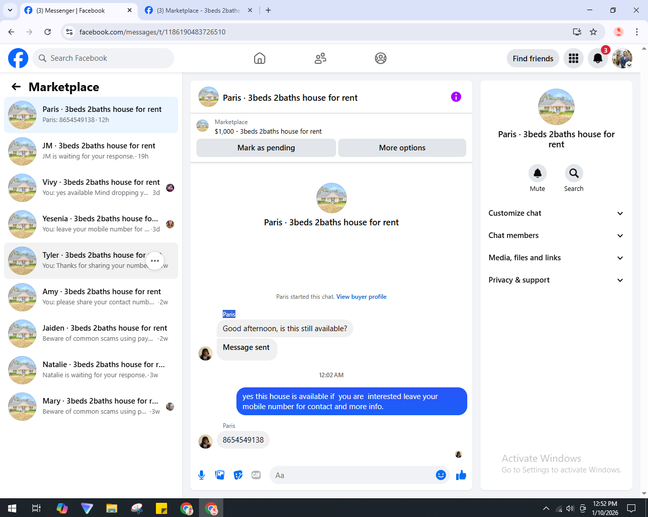Viewport: 648px width, 517px height.
Task: Open the Windows Start button
Action: [12, 508]
